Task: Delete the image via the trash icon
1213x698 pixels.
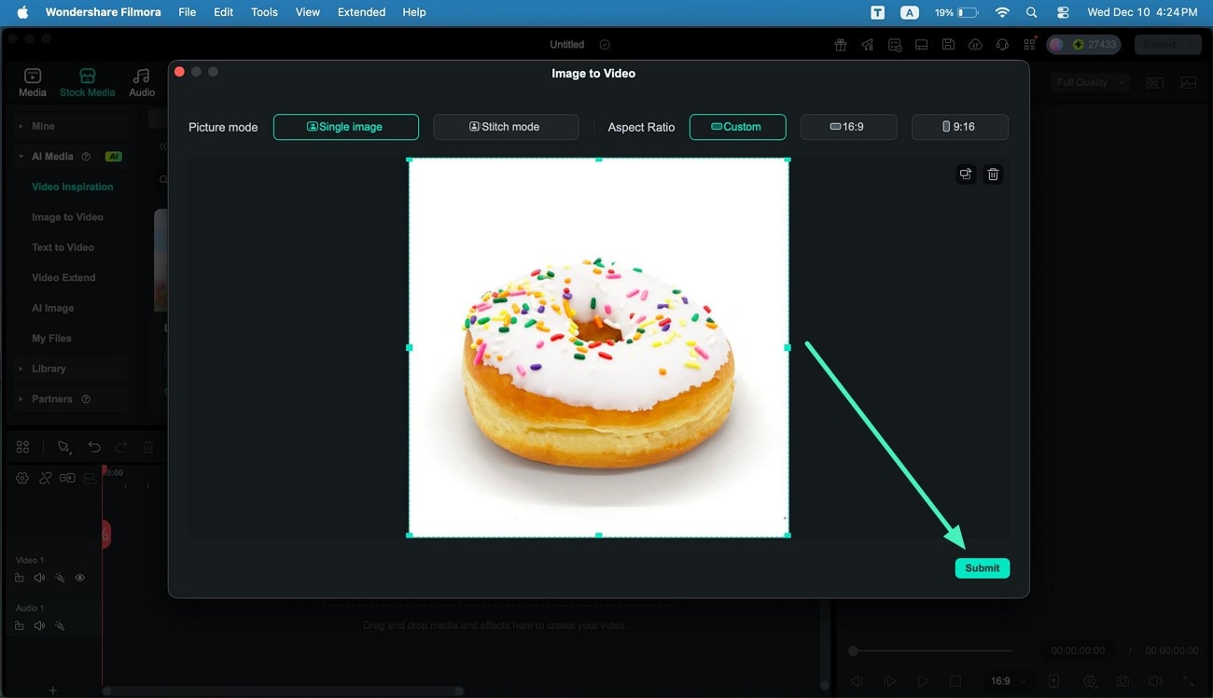Action: (x=993, y=174)
